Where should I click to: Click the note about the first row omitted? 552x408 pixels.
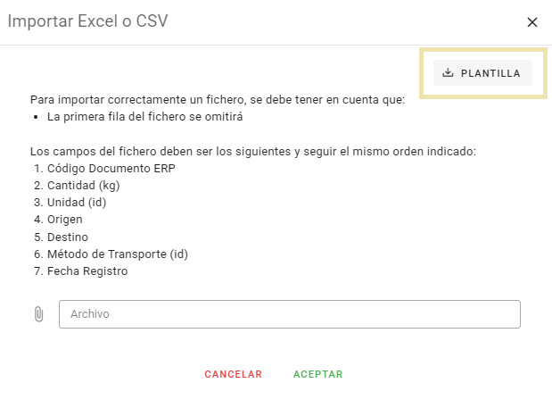pos(144,116)
